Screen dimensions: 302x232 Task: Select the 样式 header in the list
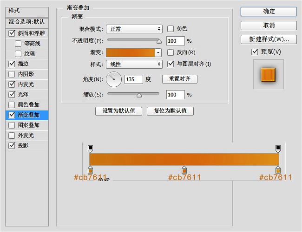tap(27, 12)
